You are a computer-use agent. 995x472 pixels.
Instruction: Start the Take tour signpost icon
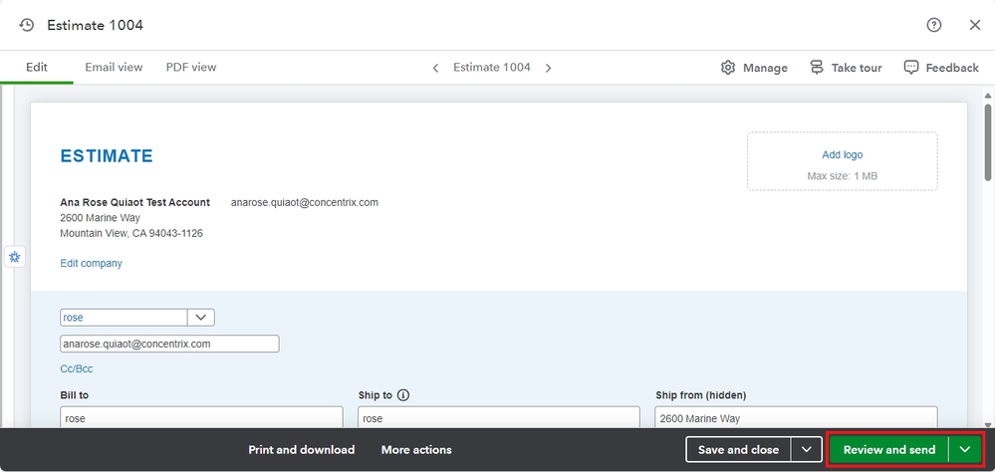tap(817, 68)
